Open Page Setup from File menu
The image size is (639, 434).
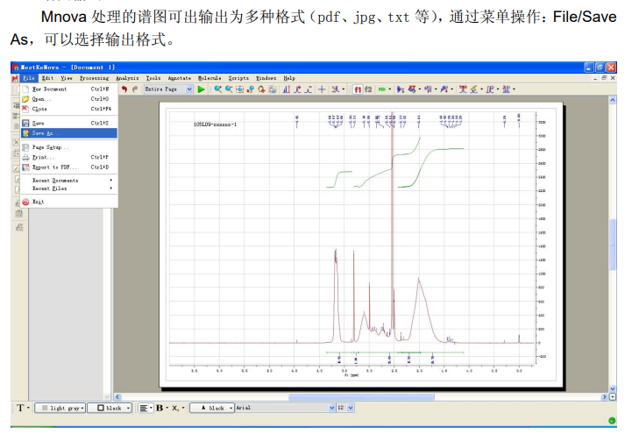69,147
